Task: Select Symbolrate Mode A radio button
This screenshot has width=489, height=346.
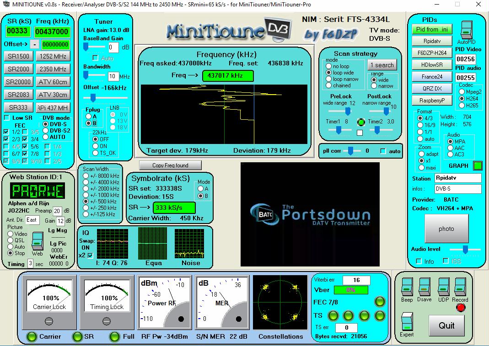Action: tap(201, 189)
